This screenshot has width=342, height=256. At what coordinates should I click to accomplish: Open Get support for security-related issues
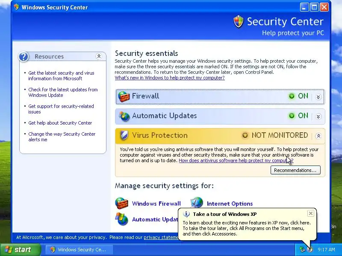(x=61, y=109)
